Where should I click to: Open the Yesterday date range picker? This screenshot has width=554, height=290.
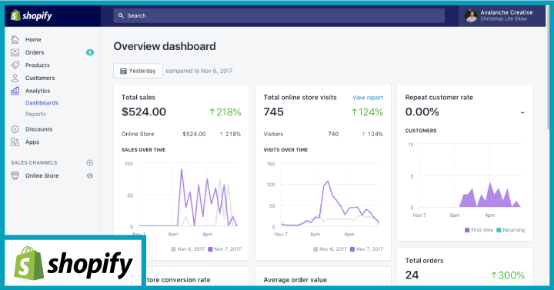138,71
